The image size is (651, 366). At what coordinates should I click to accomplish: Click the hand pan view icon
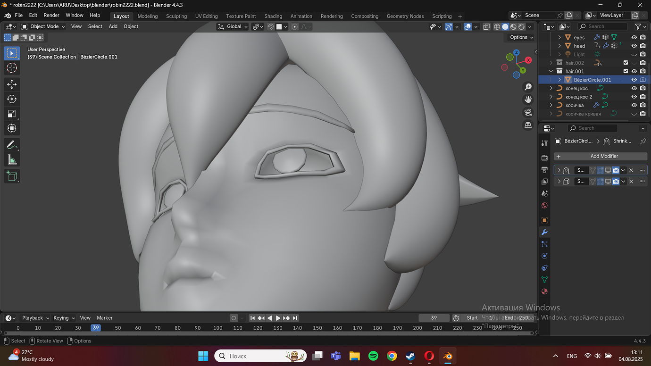(x=528, y=100)
